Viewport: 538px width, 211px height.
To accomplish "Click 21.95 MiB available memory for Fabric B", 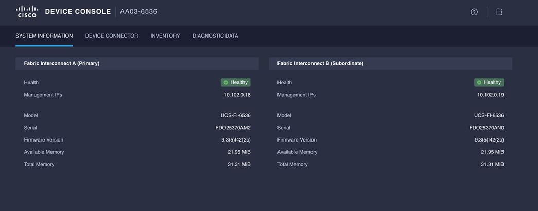I will [492, 152].
